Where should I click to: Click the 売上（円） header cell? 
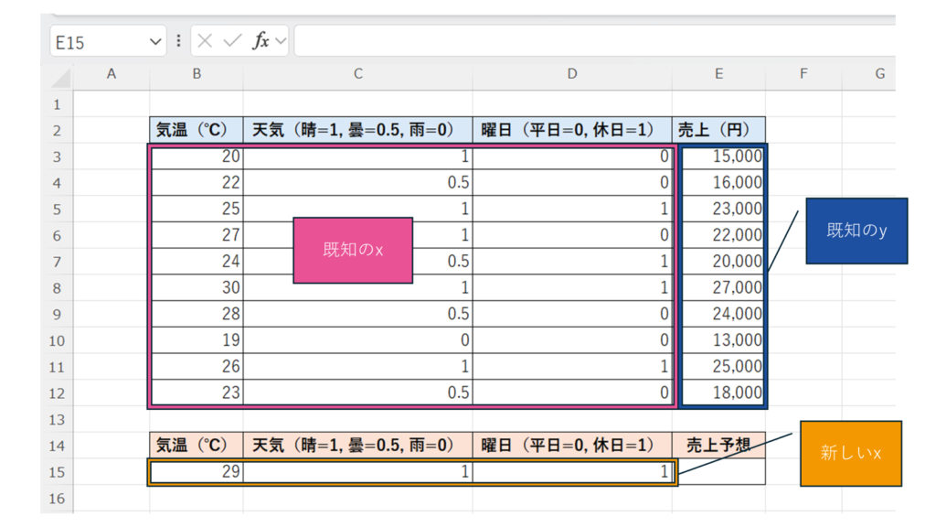(x=718, y=130)
